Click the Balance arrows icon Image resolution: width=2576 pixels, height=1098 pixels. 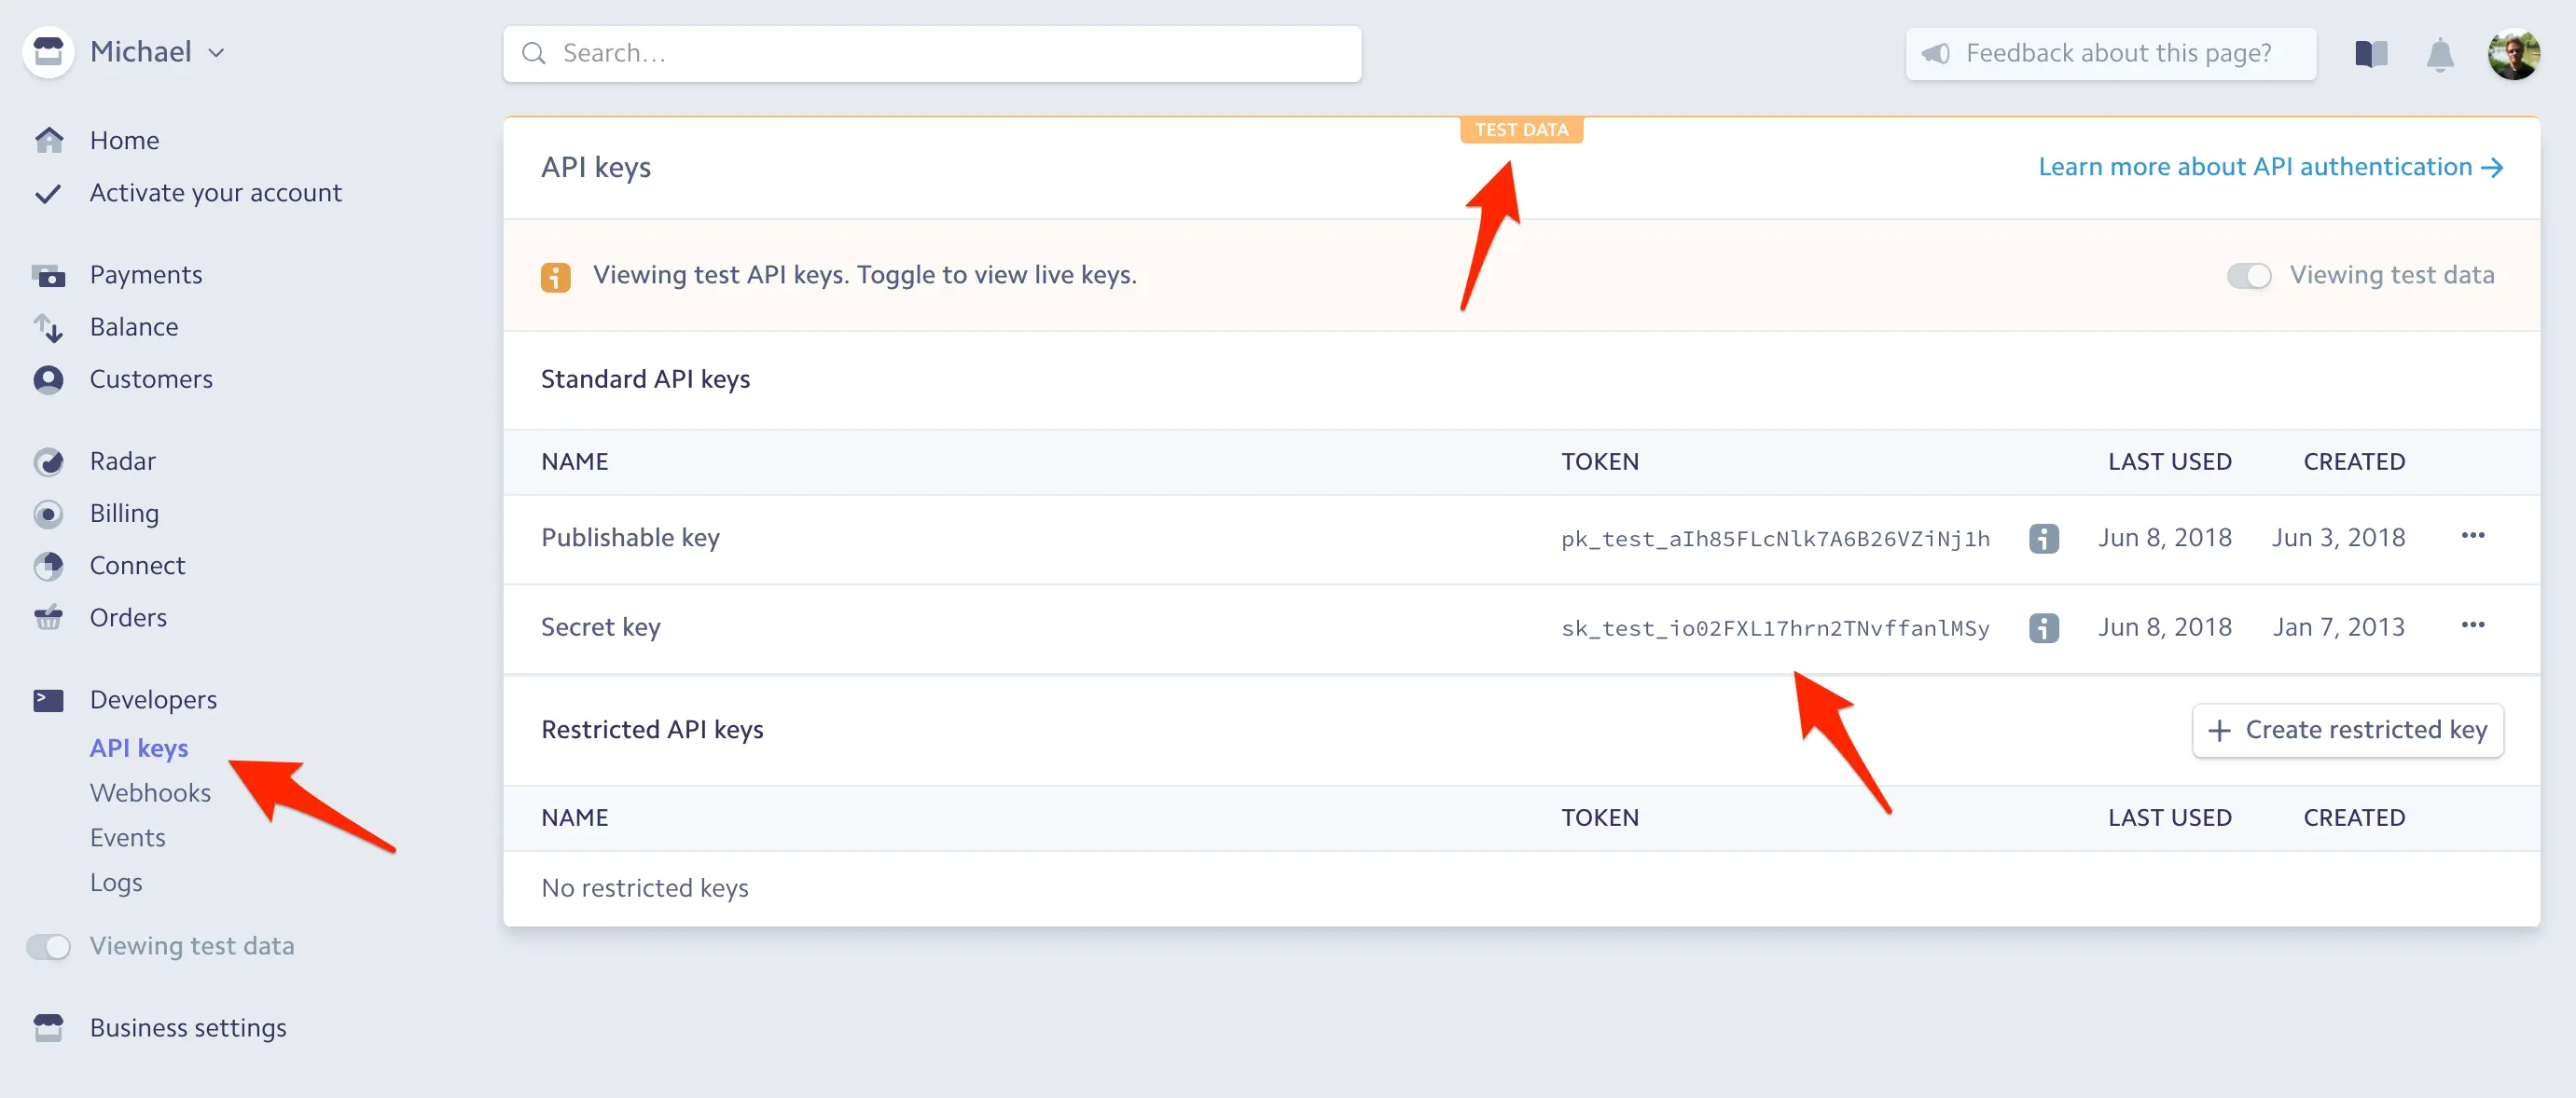click(x=48, y=328)
